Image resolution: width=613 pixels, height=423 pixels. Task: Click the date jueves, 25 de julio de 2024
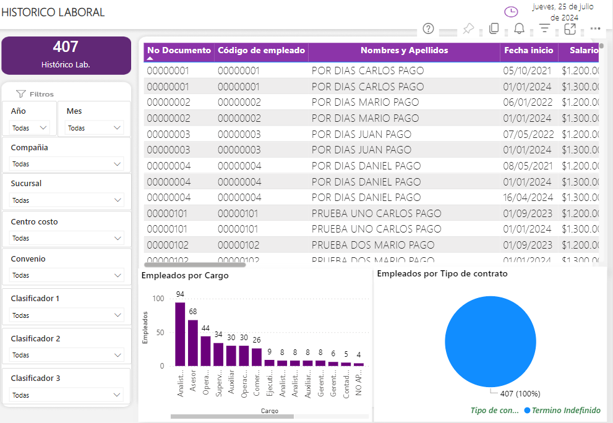pos(564,12)
